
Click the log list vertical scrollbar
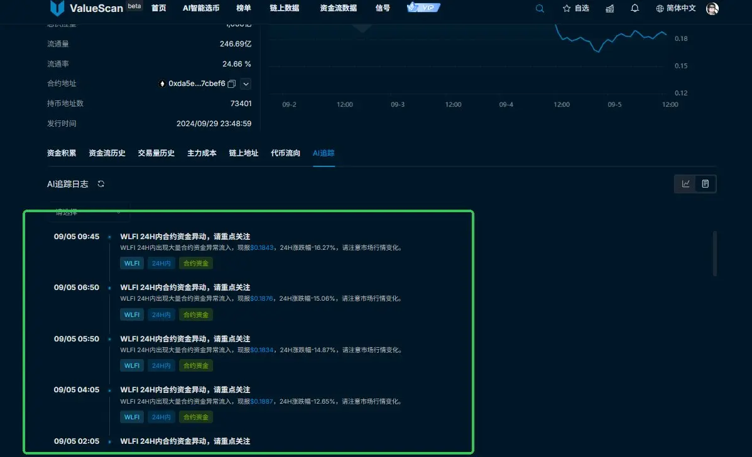tap(714, 254)
